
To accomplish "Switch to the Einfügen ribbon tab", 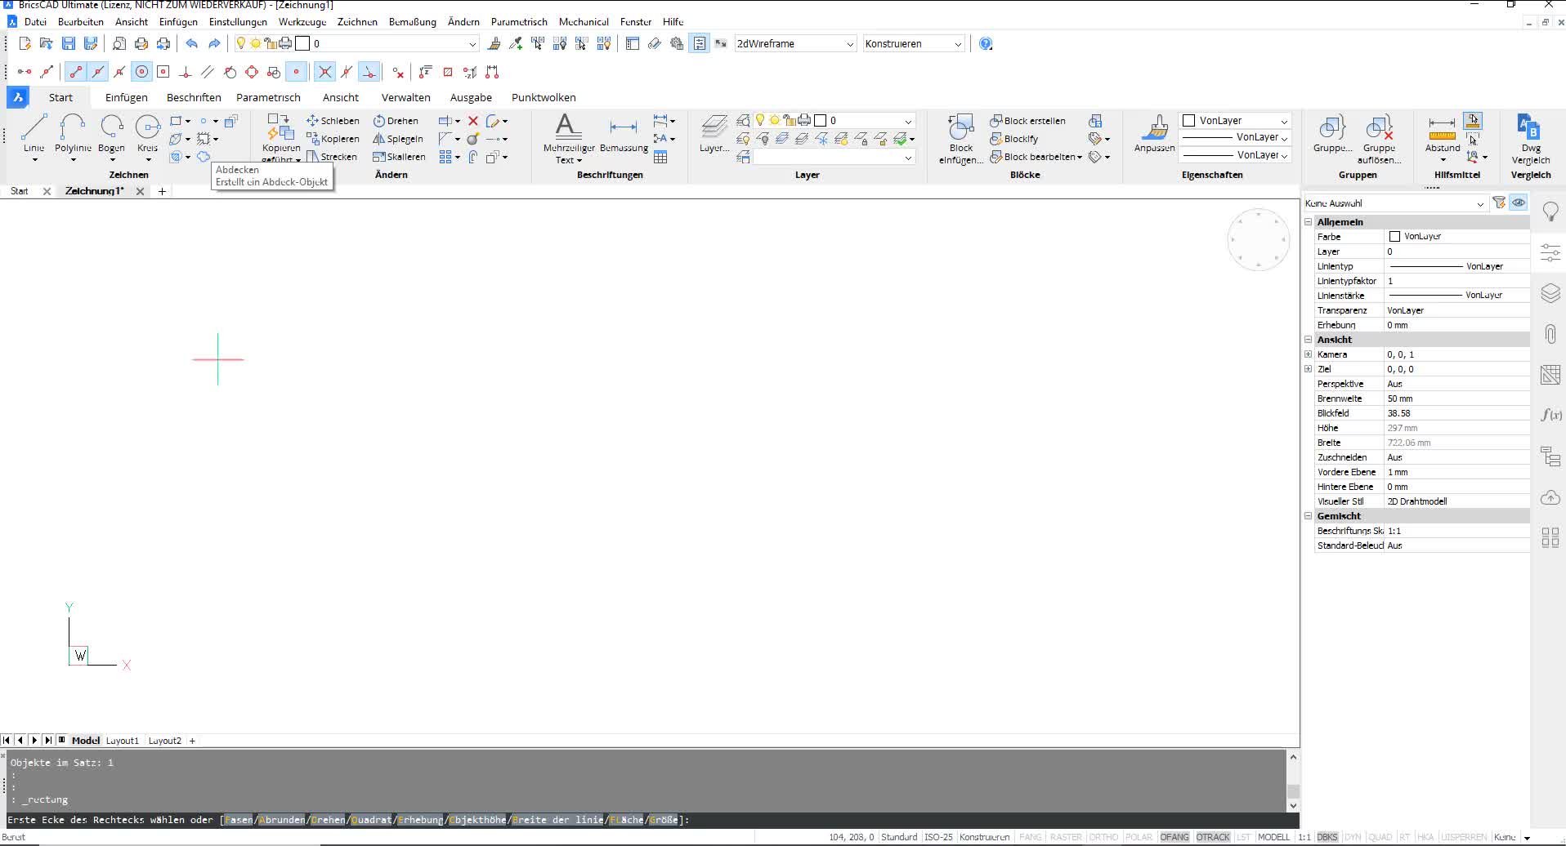I will [x=126, y=97].
